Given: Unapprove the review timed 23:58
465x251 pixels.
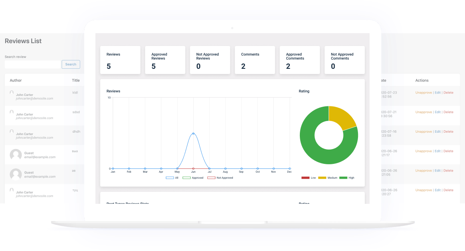Looking at the screenshot, I should coord(423,131).
